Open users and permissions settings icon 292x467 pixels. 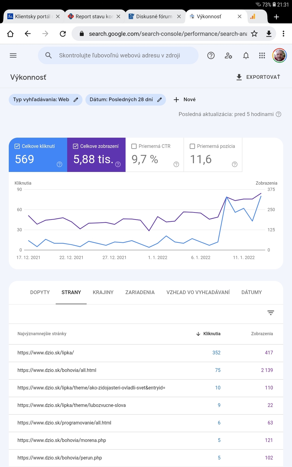point(228,56)
